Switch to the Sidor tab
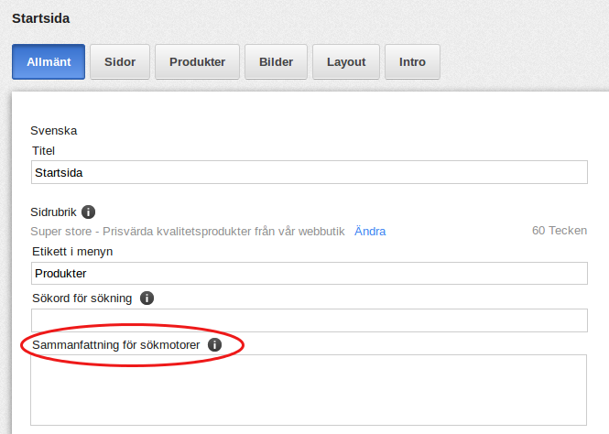Screen dimensions: 609x434 120,61
